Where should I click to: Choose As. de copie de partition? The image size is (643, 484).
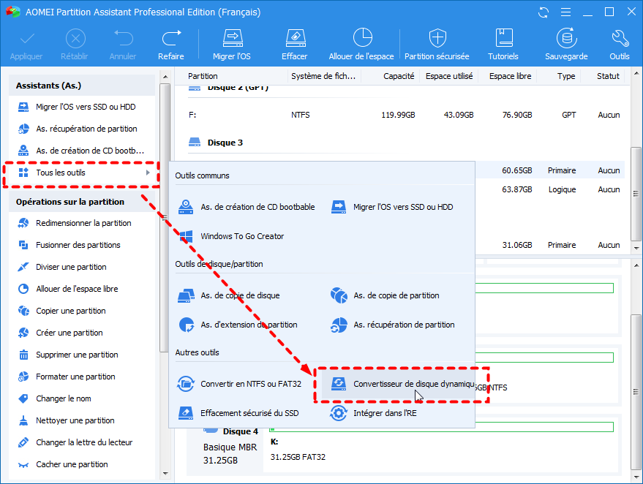click(x=386, y=295)
